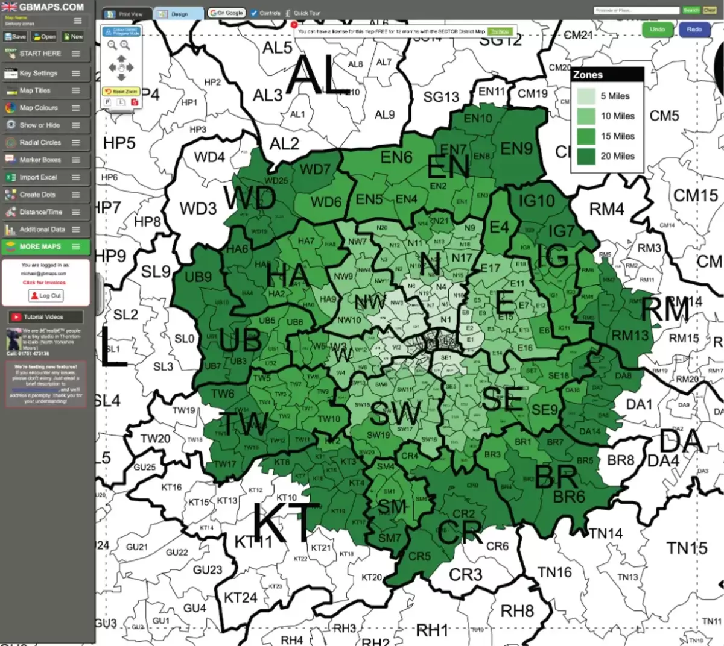Click the Key Settings icon
Viewport: 724px width, 646px height.
click(10, 74)
